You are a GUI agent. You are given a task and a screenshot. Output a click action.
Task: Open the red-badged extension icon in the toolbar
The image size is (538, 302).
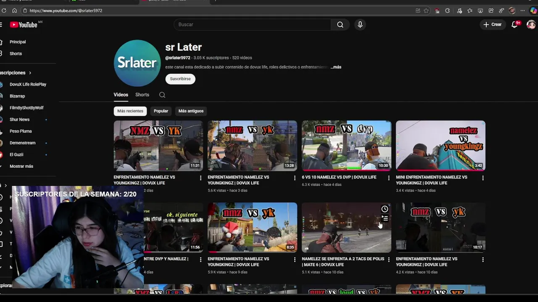[437, 10]
